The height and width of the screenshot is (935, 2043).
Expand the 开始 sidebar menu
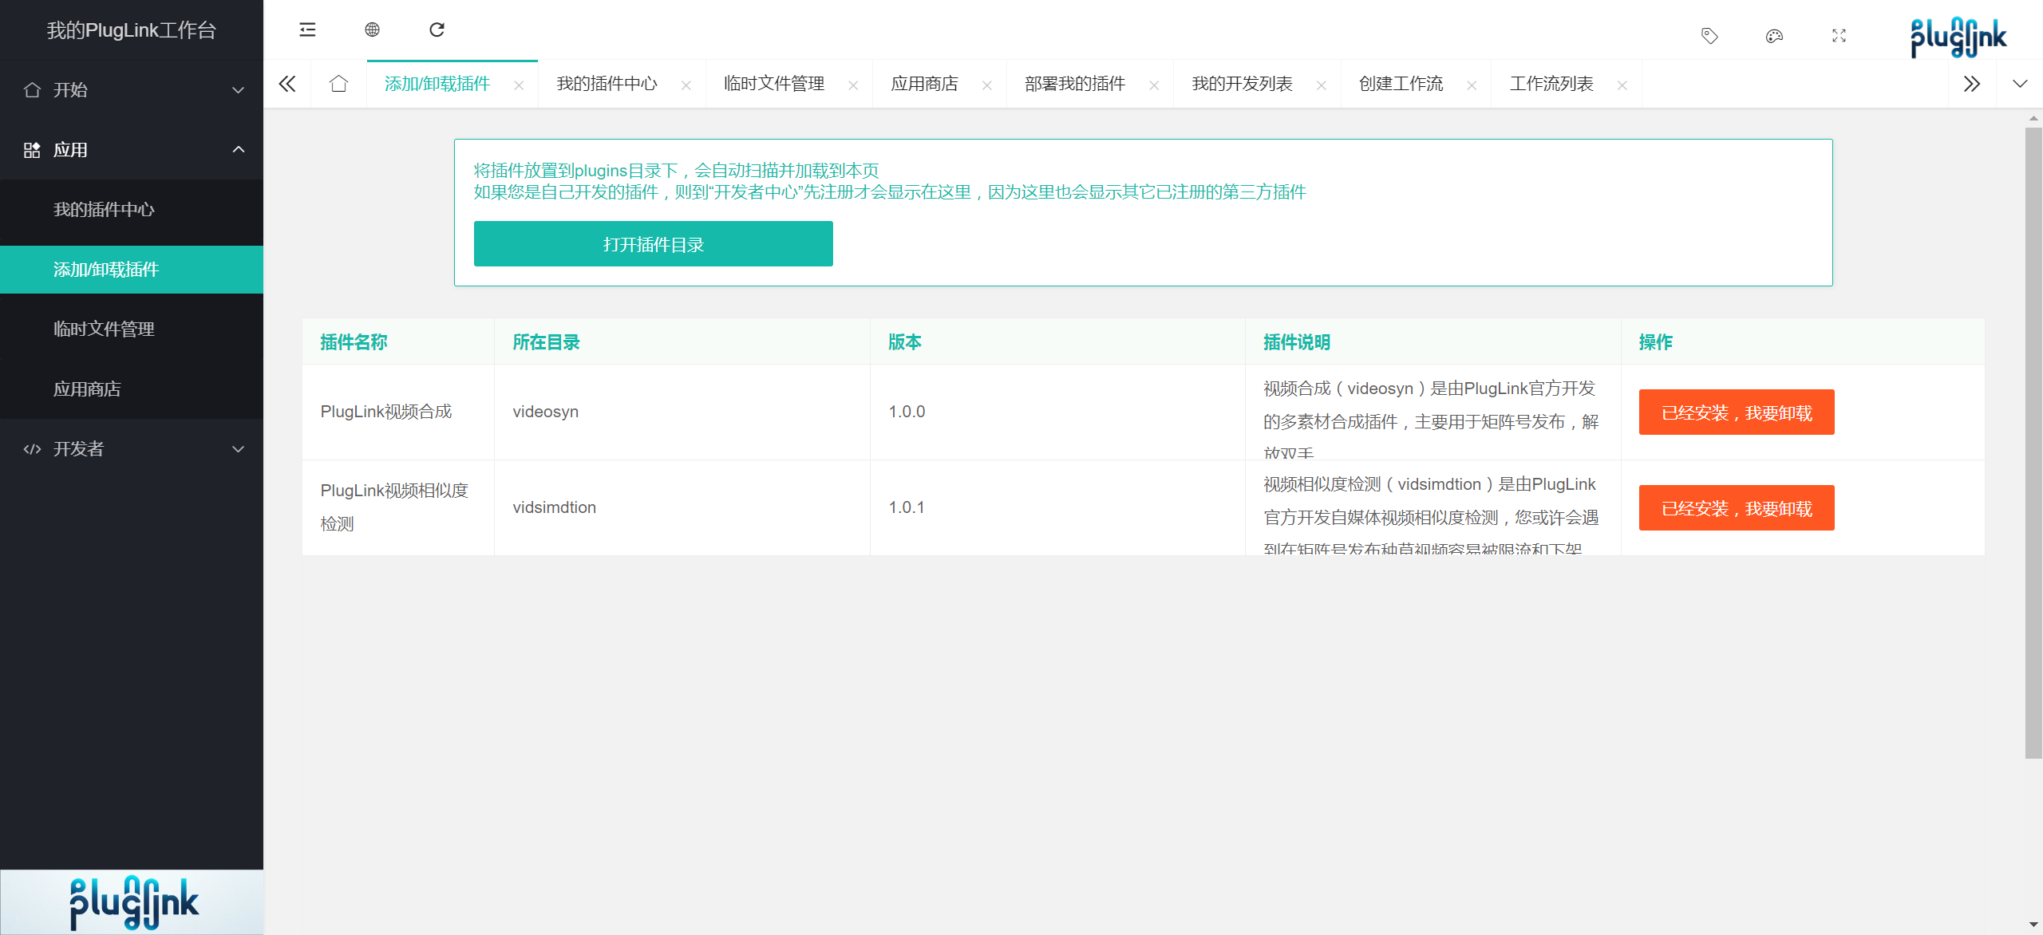click(132, 89)
